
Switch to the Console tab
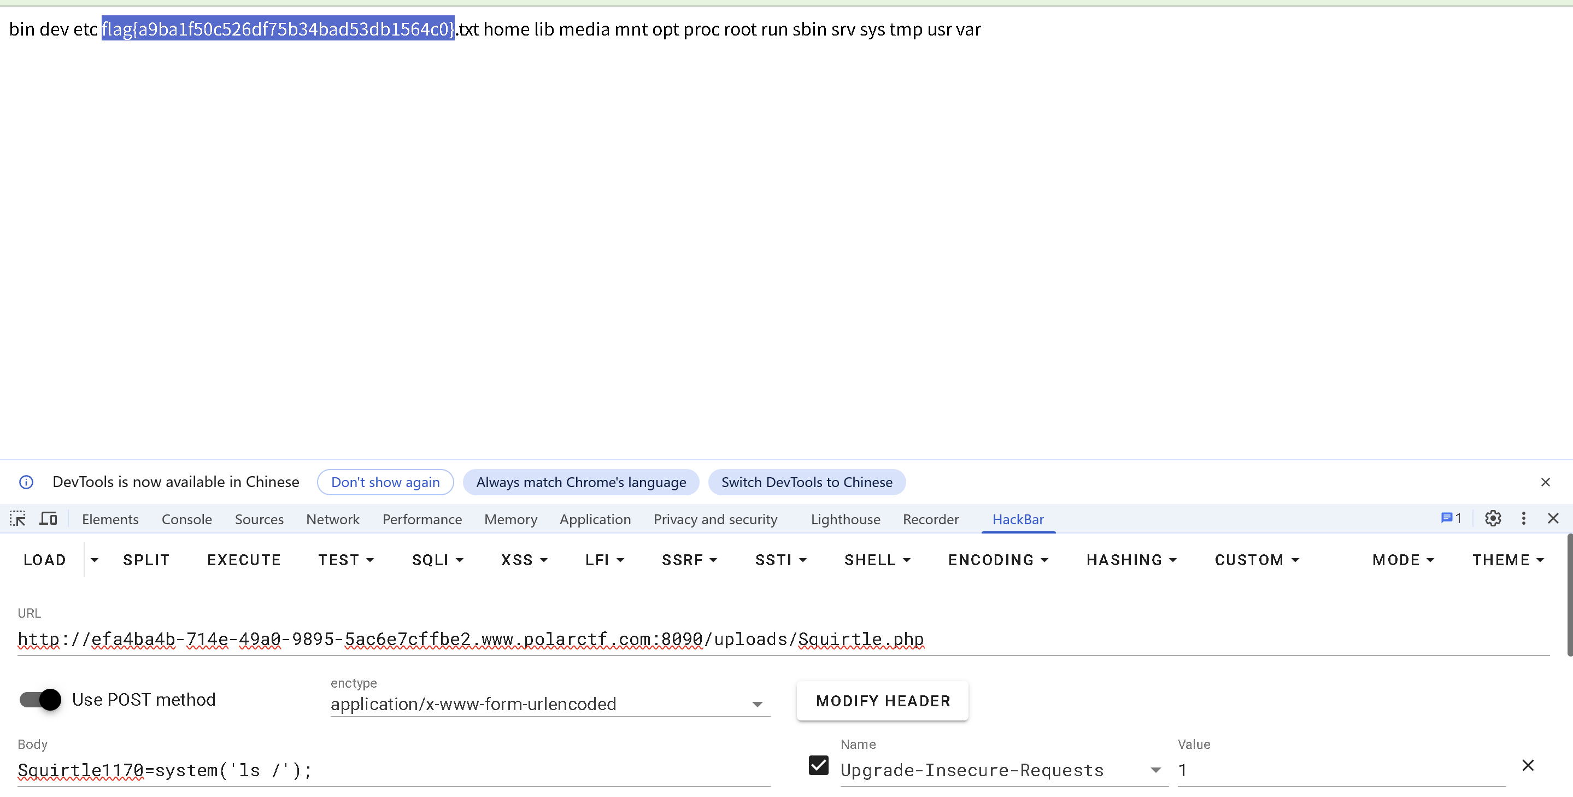coord(187,519)
